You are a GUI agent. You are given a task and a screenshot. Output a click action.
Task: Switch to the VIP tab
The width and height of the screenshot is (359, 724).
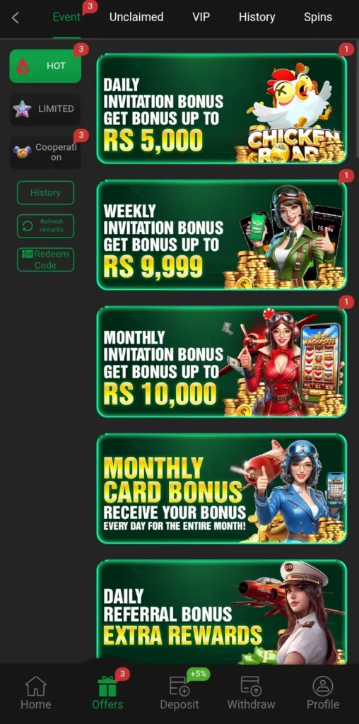201,17
